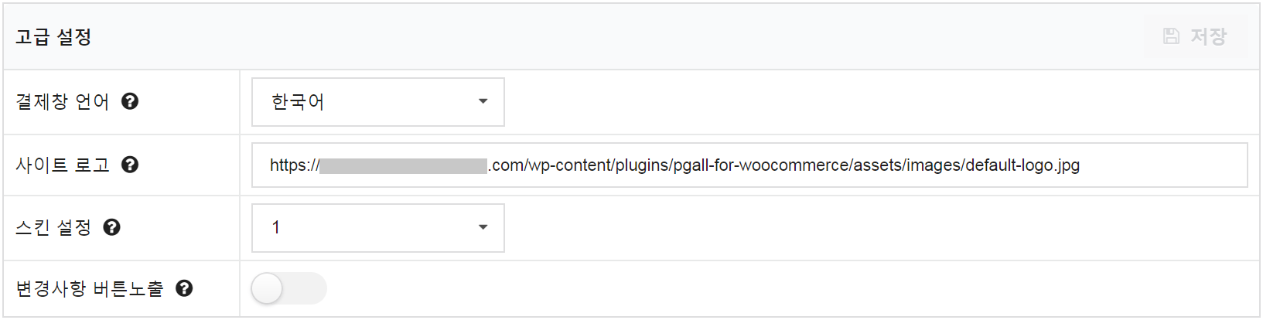The height and width of the screenshot is (320, 1263).
Task: Click the 고급 설정 section header
Action: click(x=53, y=37)
